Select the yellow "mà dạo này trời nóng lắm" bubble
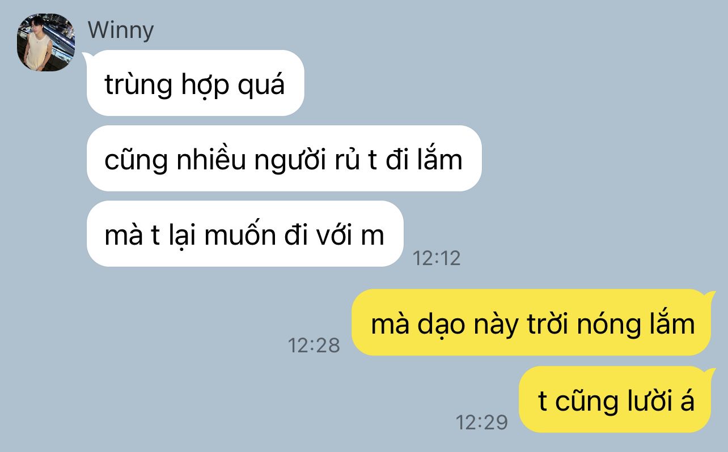Screen dimensions: 728x452 tap(531, 322)
